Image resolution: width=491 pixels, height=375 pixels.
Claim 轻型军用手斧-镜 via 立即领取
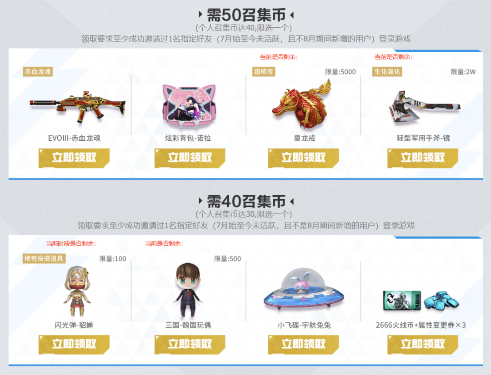coord(423,158)
